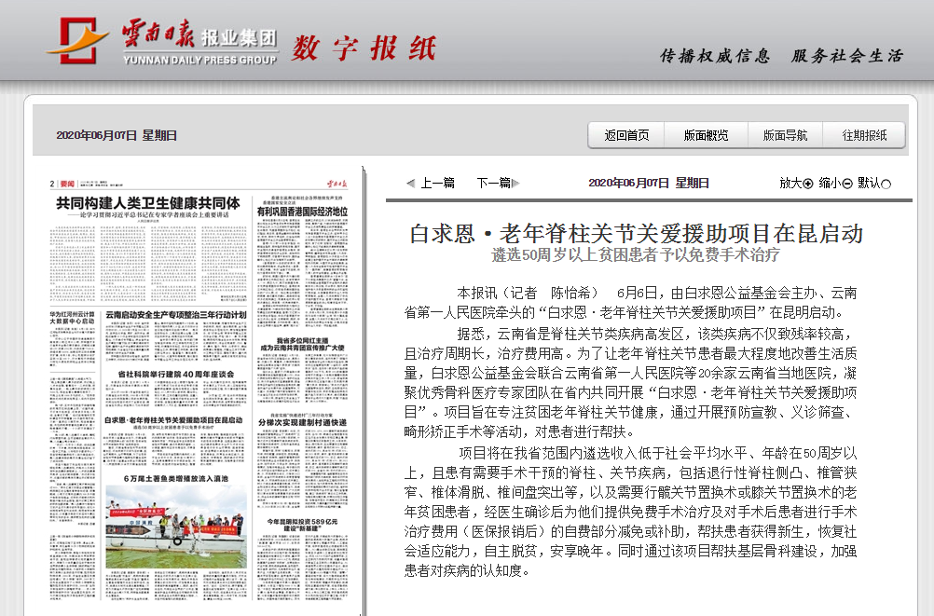Click the fish release boat photo
The image size is (934, 616).
pyautogui.click(x=176, y=527)
